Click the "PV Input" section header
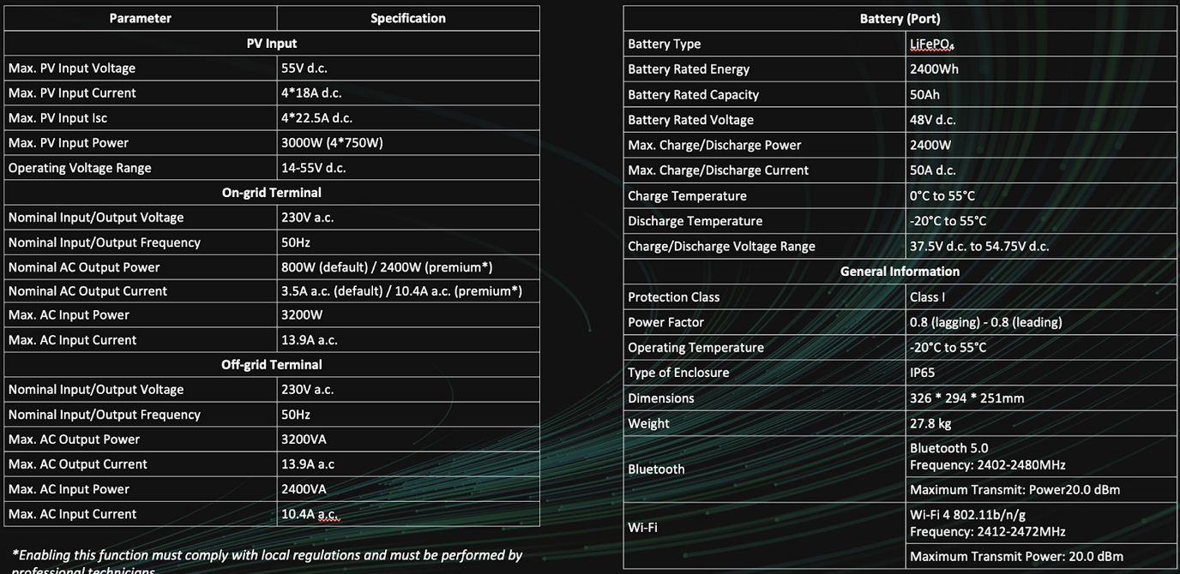This screenshot has width=1180, height=574. coord(271,43)
